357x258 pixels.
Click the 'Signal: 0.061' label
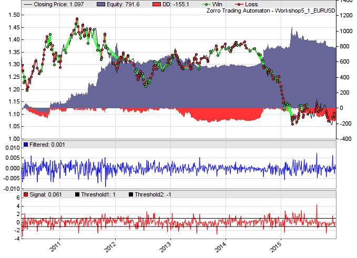(46, 195)
